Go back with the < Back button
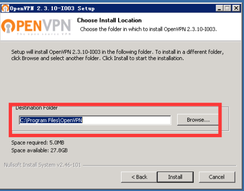This screenshot has width=244, height=191. click(x=139, y=177)
